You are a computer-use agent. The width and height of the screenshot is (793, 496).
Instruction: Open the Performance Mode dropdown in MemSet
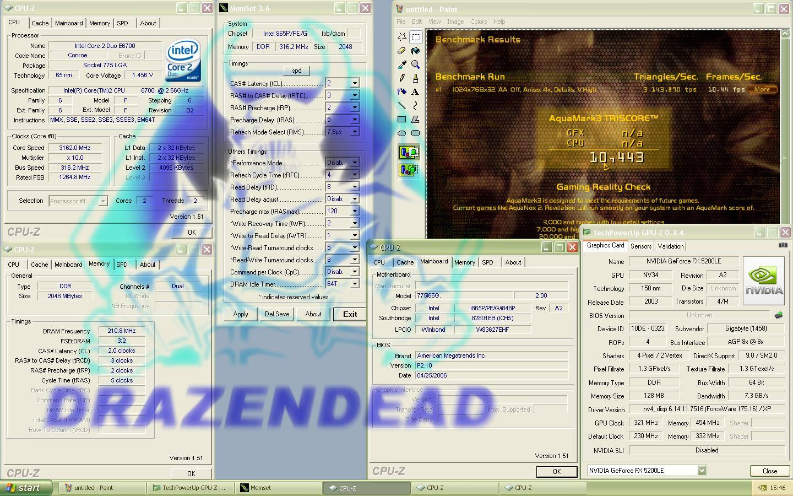355,163
